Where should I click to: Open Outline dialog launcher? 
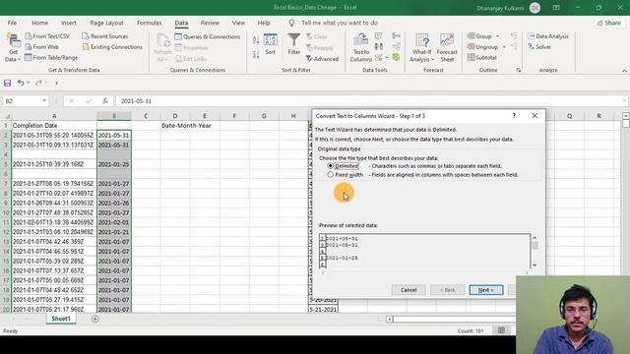pyautogui.click(x=519, y=70)
